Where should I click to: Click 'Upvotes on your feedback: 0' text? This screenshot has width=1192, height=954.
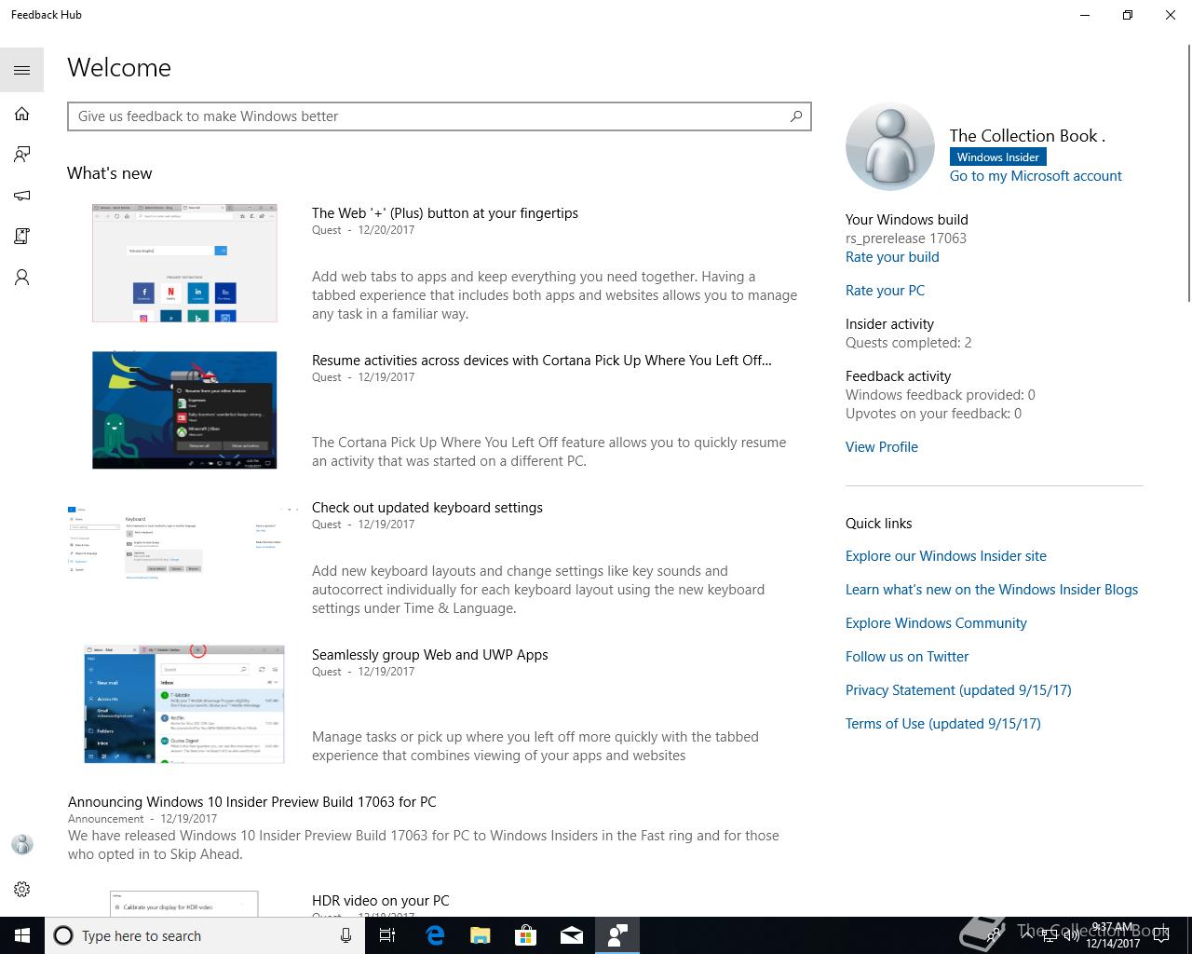(x=933, y=414)
